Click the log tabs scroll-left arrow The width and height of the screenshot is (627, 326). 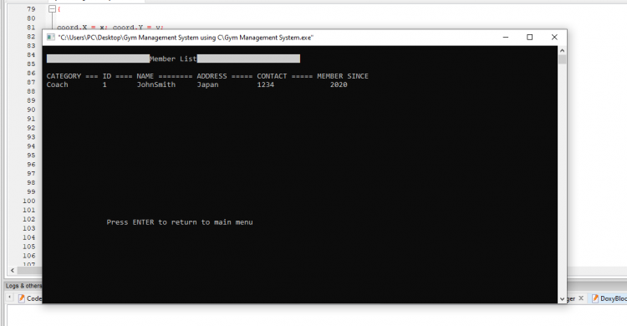9,298
